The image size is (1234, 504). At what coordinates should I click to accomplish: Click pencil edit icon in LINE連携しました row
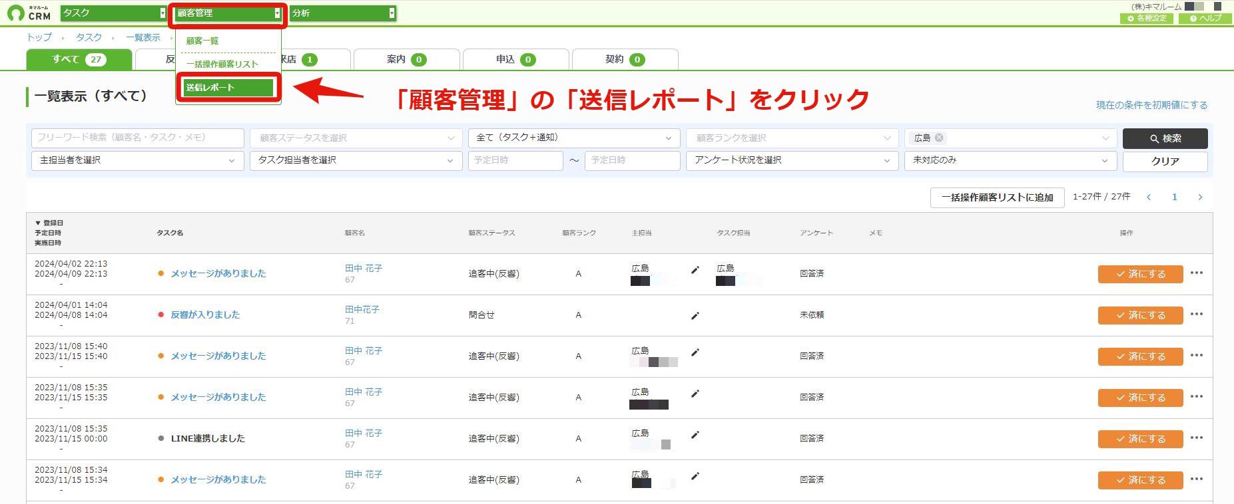click(x=695, y=435)
